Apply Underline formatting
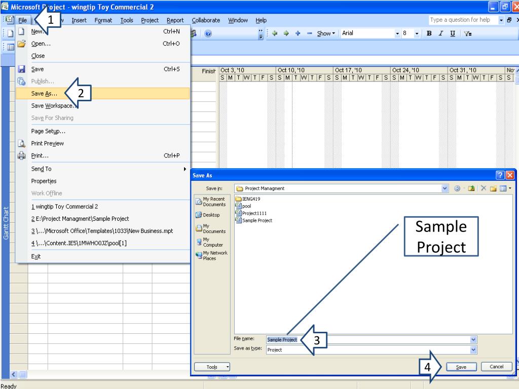Image resolution: width=519 pixels, height=389 pixels. [x=453, y=33]
